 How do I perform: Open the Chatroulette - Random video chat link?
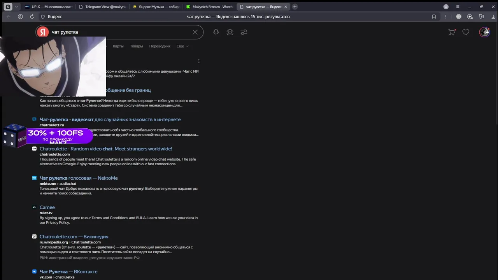106,149
